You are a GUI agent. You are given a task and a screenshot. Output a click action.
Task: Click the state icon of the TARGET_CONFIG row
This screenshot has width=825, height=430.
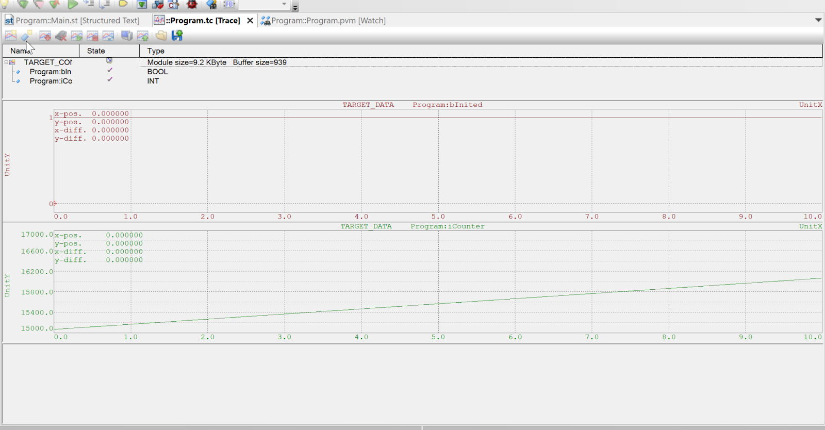click(x=109, y=60)
